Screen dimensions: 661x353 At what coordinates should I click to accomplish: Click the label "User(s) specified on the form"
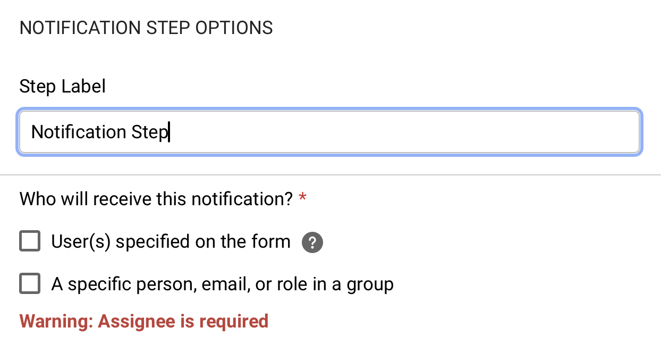click(x=170, y=241)
